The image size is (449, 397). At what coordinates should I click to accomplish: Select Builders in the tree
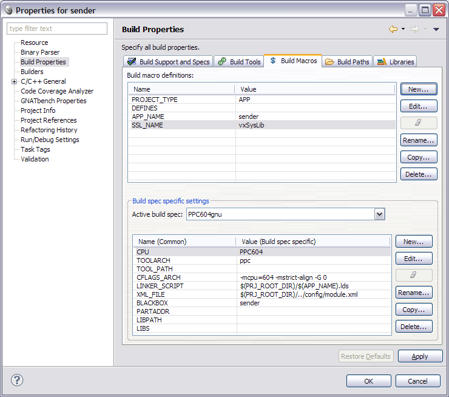[x=32, y=72]
